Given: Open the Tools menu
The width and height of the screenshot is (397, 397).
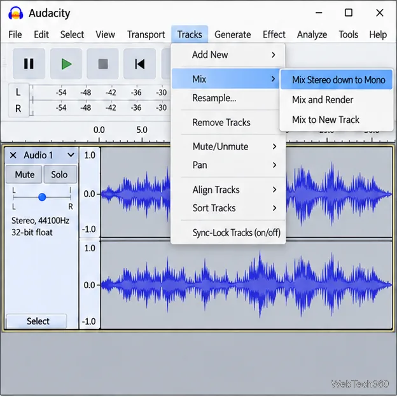Looking at the screenshot, I should (x=349, y=34).
